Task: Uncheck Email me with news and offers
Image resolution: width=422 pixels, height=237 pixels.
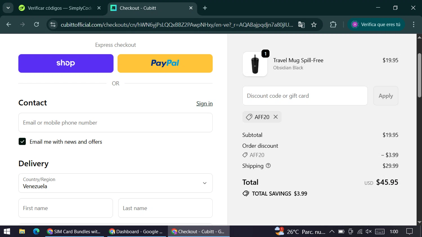Action: [x=22, y=141]
